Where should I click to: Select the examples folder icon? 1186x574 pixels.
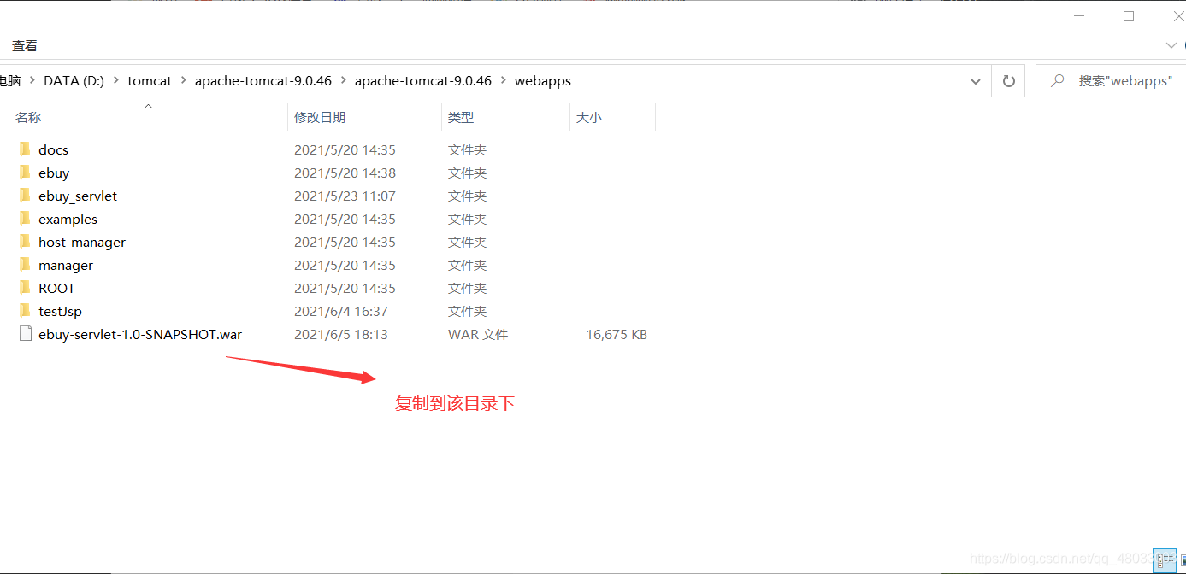(x=25, y=219)
